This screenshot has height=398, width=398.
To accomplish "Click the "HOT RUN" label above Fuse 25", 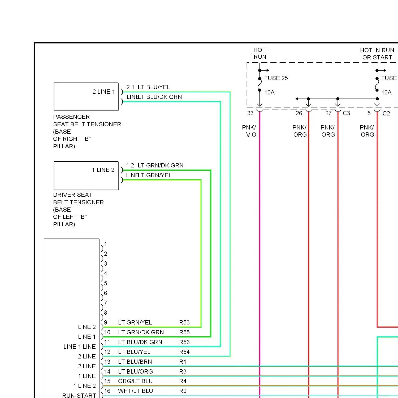I will coord(260,53).
